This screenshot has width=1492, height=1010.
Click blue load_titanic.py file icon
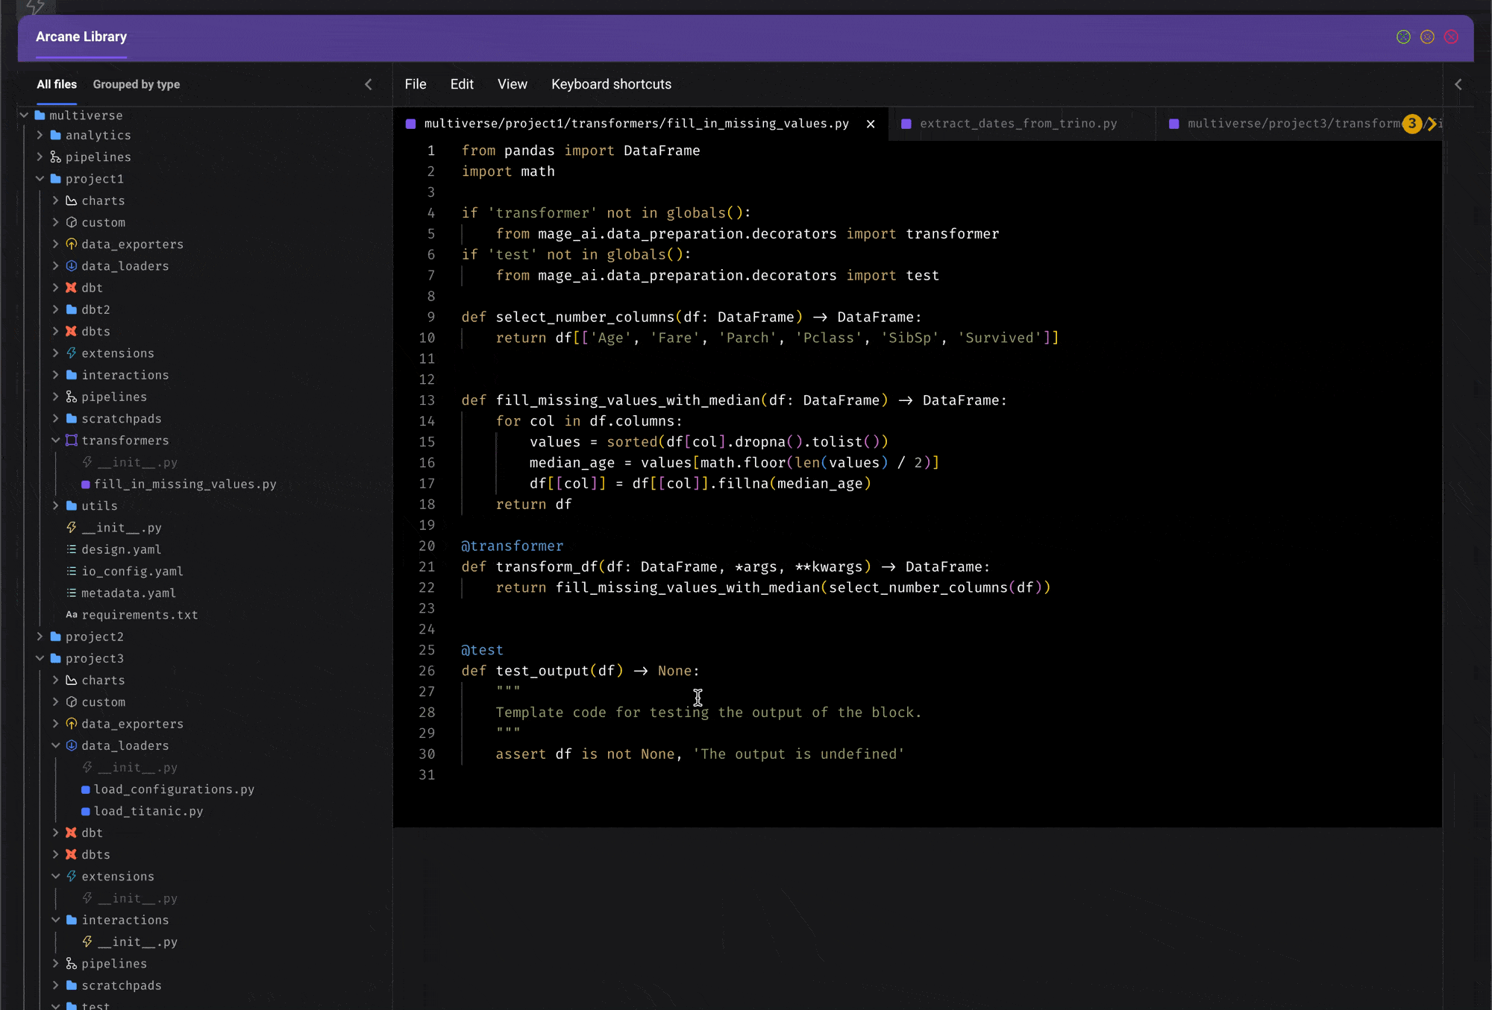click(x=86, y=811)
